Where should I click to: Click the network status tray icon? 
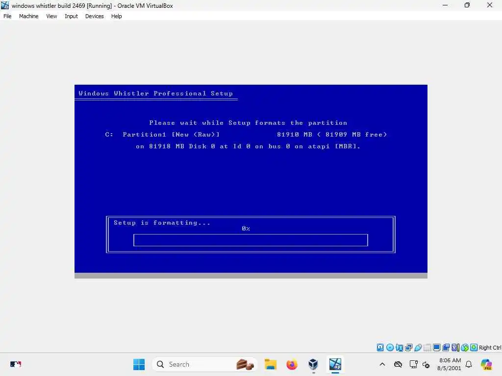coord(413,364)
